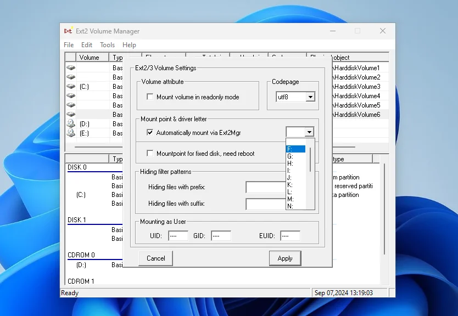Open the Codepage utf8 dropdown
The height and width of the screenshot is (316, 458).
tap(310, 97)
